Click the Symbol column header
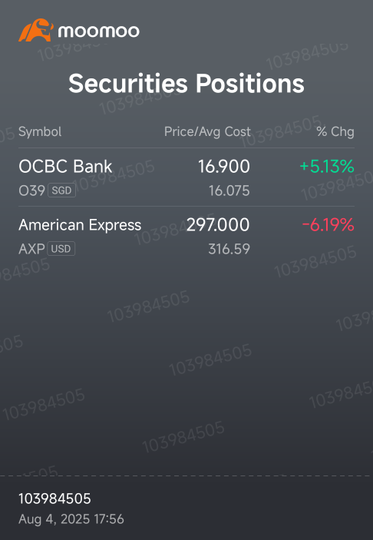The image size is (373, 540). (40, 131)
